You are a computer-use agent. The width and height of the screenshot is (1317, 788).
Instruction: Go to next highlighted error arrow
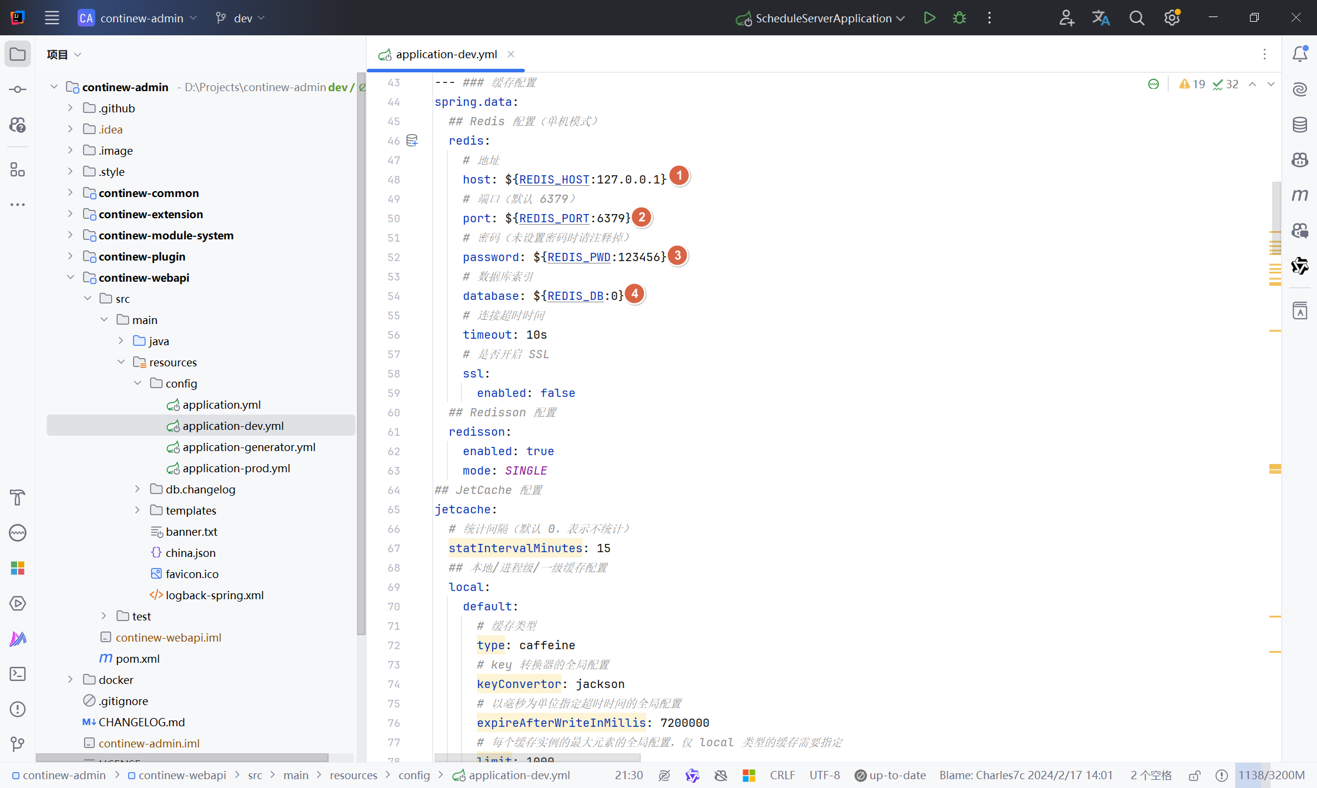pos(1271,84)
